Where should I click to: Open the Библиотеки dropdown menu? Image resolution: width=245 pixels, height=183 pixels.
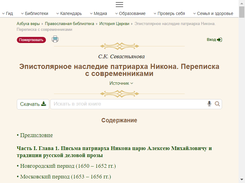click(x=35, y=13)
